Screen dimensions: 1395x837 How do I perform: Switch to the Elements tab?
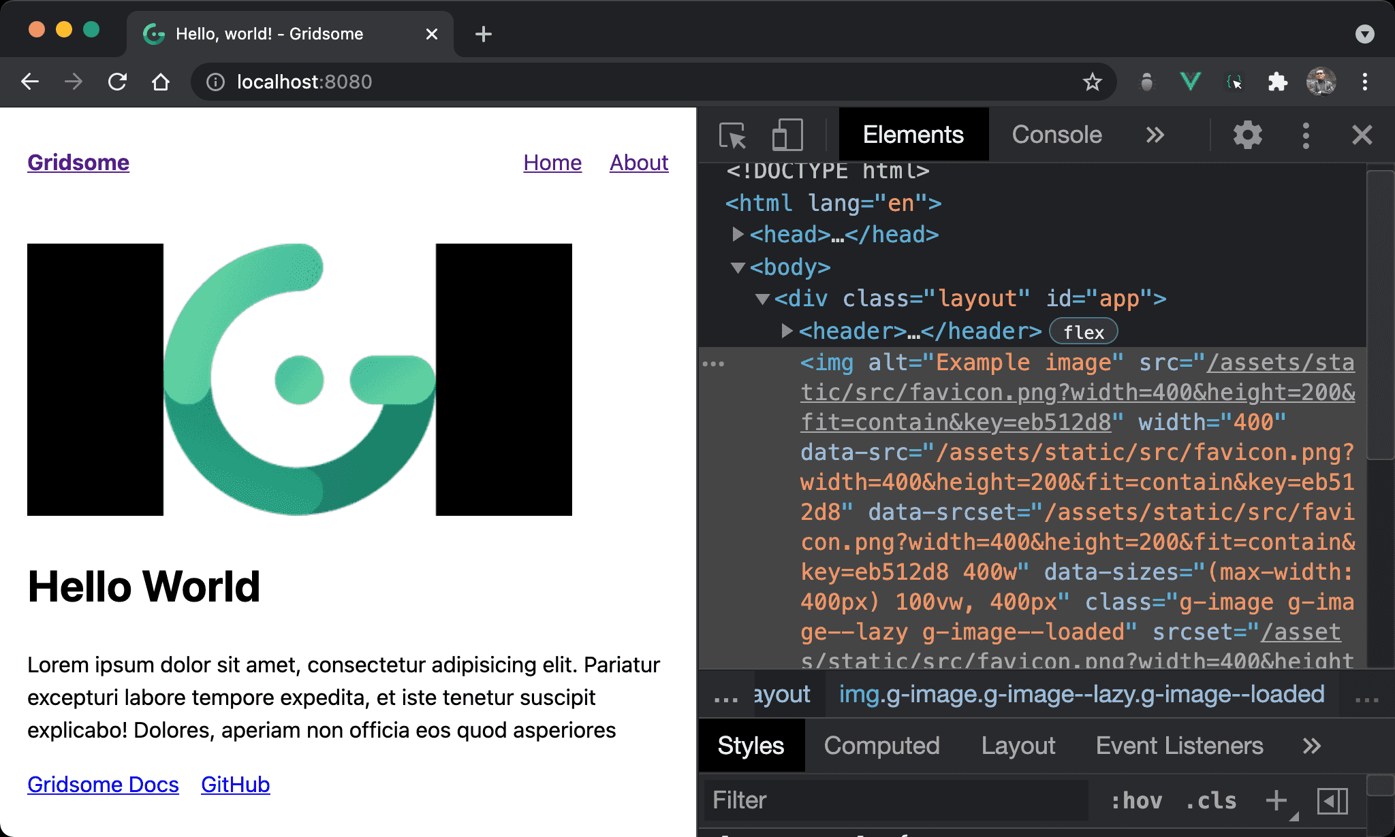(913, 135)
